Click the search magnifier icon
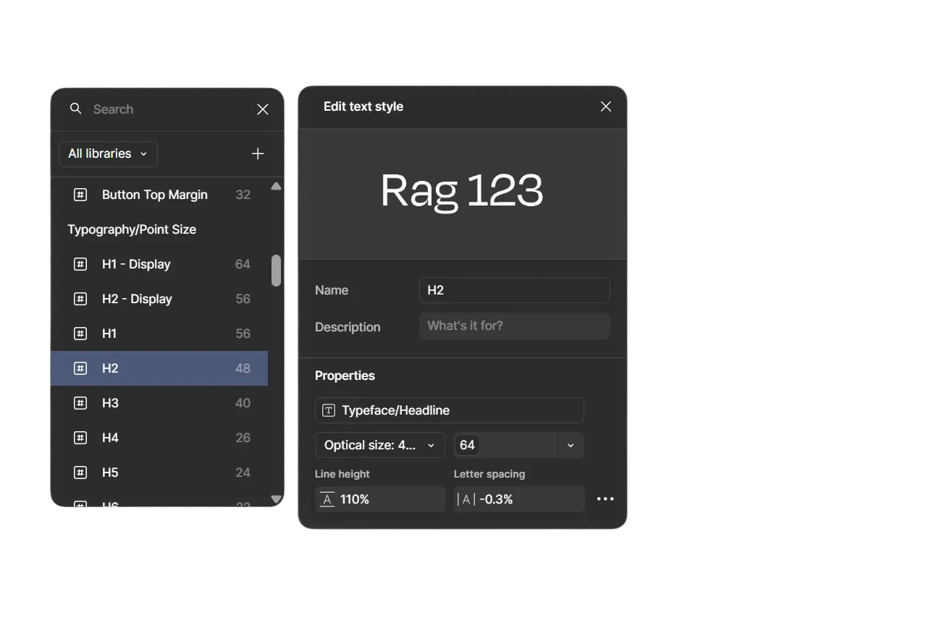Screen dimensions: 947x623 [75, 109]
